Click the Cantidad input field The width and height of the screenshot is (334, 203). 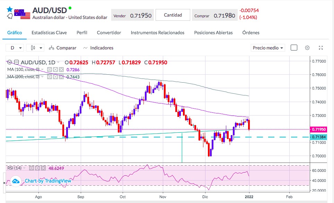[173, 15]
